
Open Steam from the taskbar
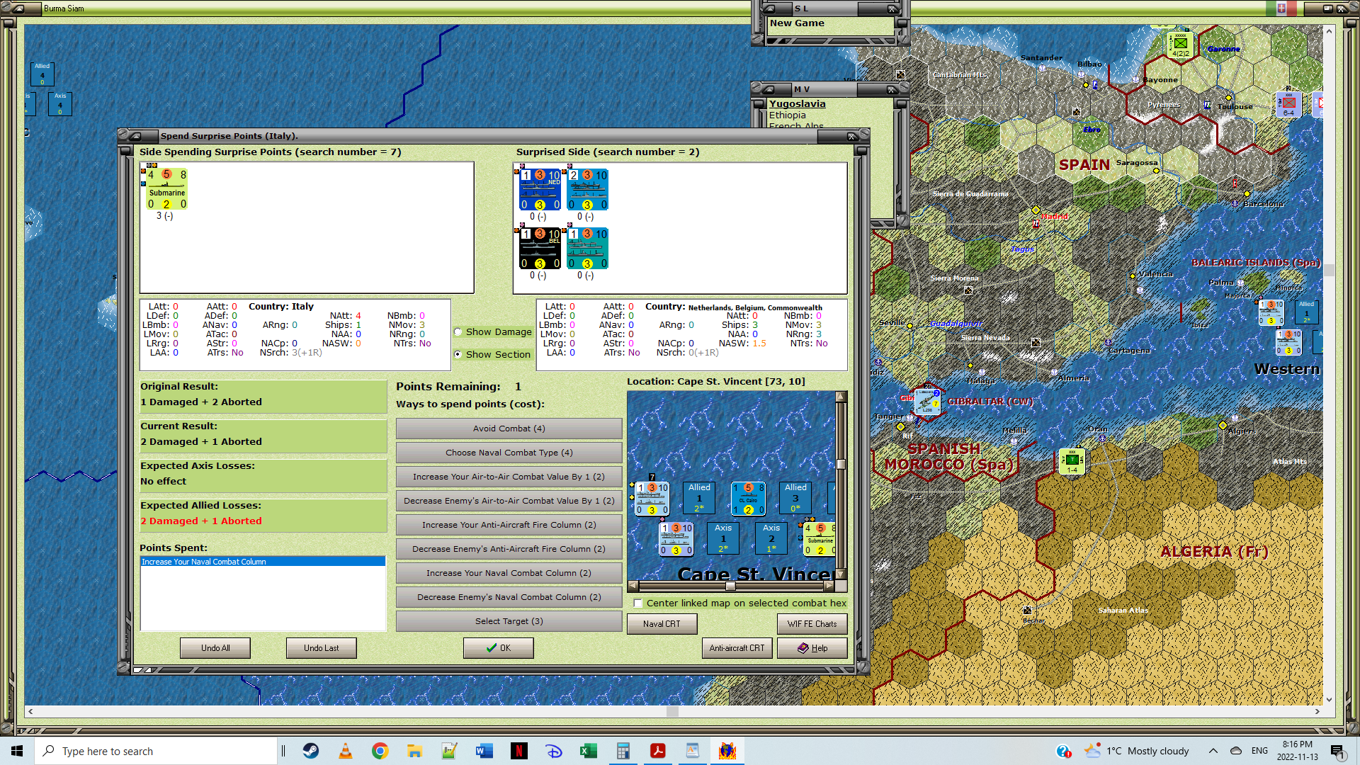click(x=311, y=751)
